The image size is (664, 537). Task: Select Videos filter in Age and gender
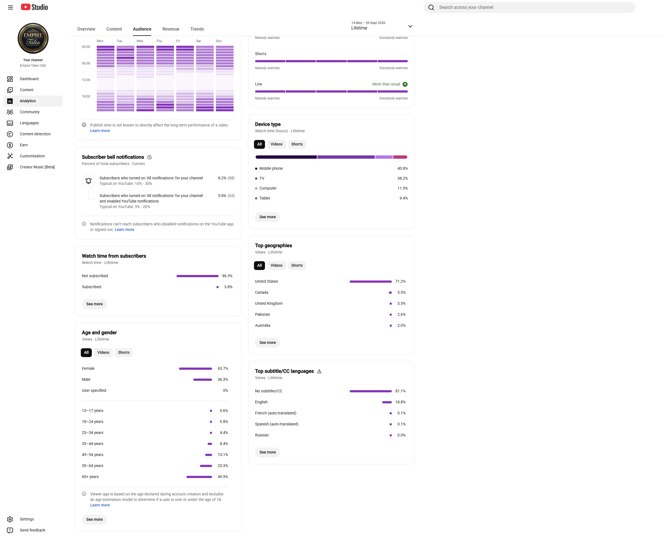coord(103,352)
